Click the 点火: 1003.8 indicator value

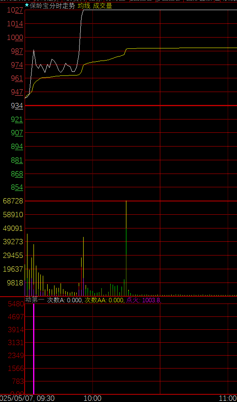(x=143, y=300)
